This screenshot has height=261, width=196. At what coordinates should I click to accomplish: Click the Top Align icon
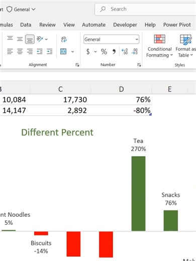coord(10,39)
